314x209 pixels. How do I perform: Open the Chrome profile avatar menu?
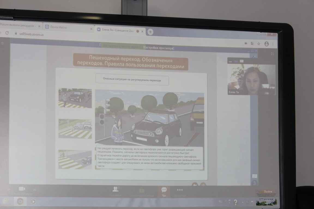[267, 44]
